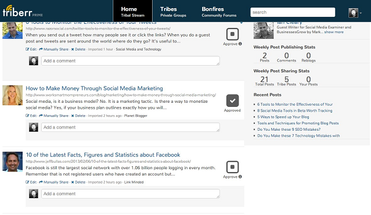Open the blonde woman author thumbnail
Image resolution: width=371 pixels, height=215 pixels.
tap(13, 95)
